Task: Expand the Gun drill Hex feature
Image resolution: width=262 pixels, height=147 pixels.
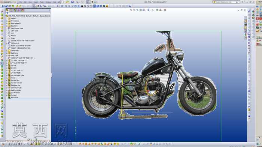Action: point(7,80)
